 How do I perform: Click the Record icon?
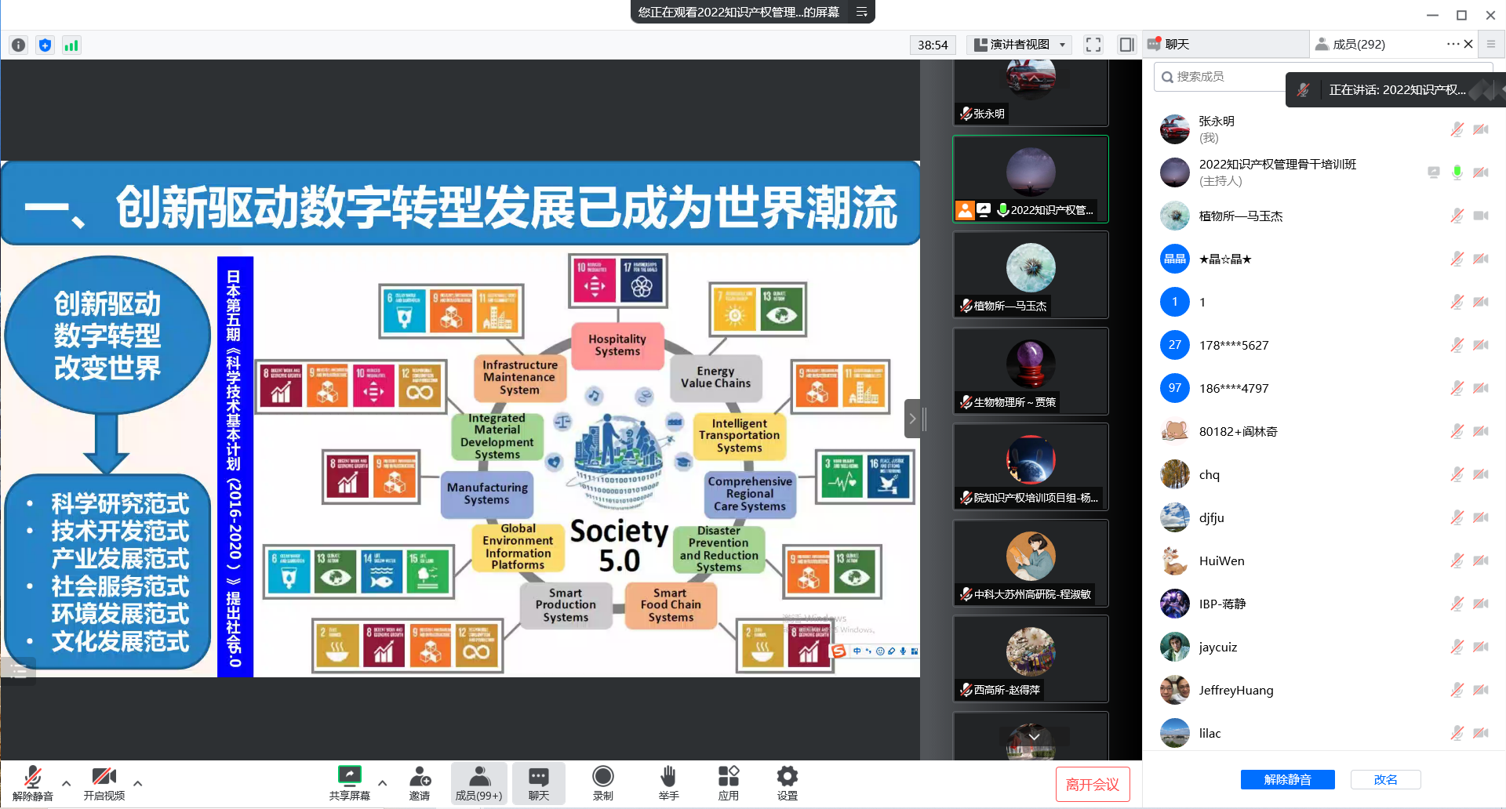[x=602, y=782]
